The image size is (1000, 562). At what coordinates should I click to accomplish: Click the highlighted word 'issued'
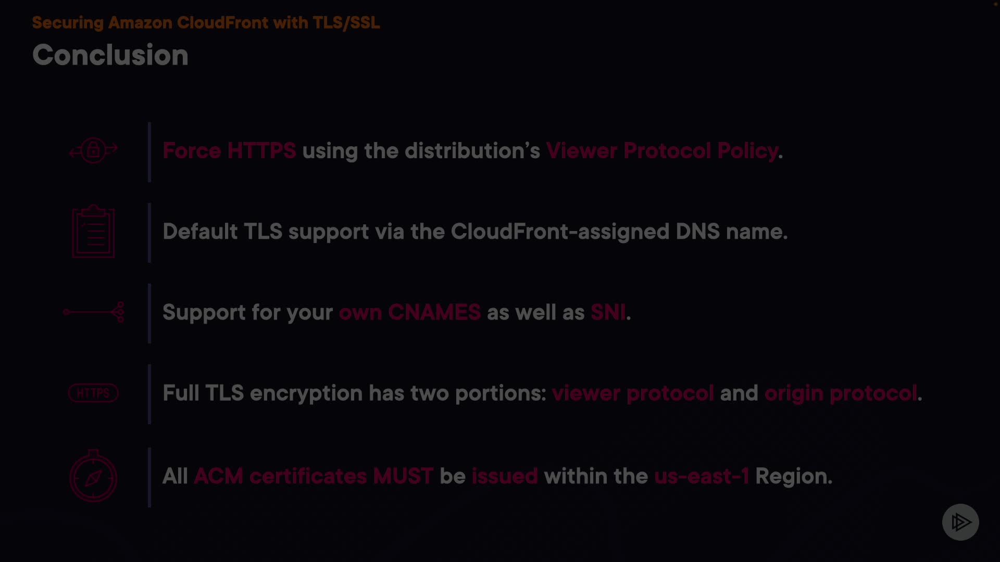pyautogui.click(x=504, y=476)
